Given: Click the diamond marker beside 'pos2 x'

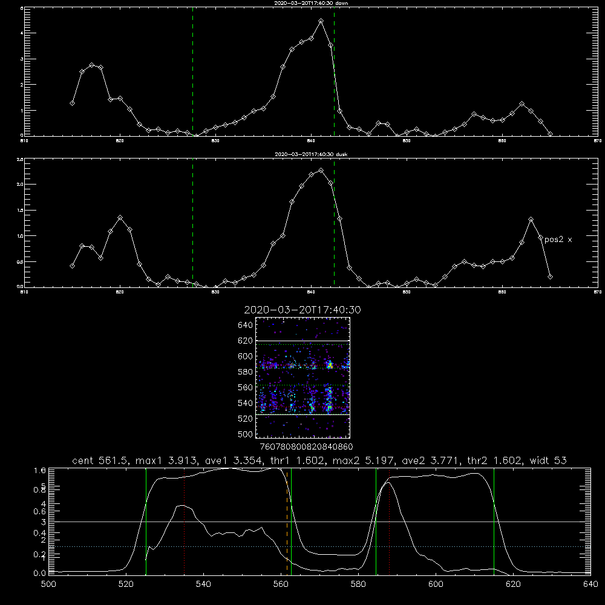Looking at the screenshot, I should tap(540, 237).
